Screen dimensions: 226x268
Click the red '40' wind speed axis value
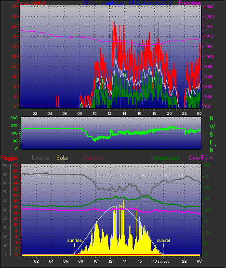[x=14, y=27]
